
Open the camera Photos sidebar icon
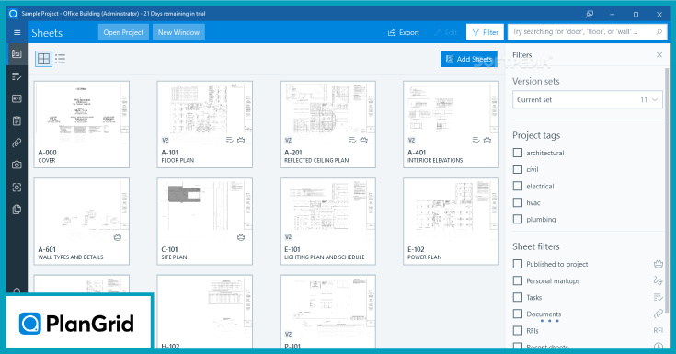17,165
